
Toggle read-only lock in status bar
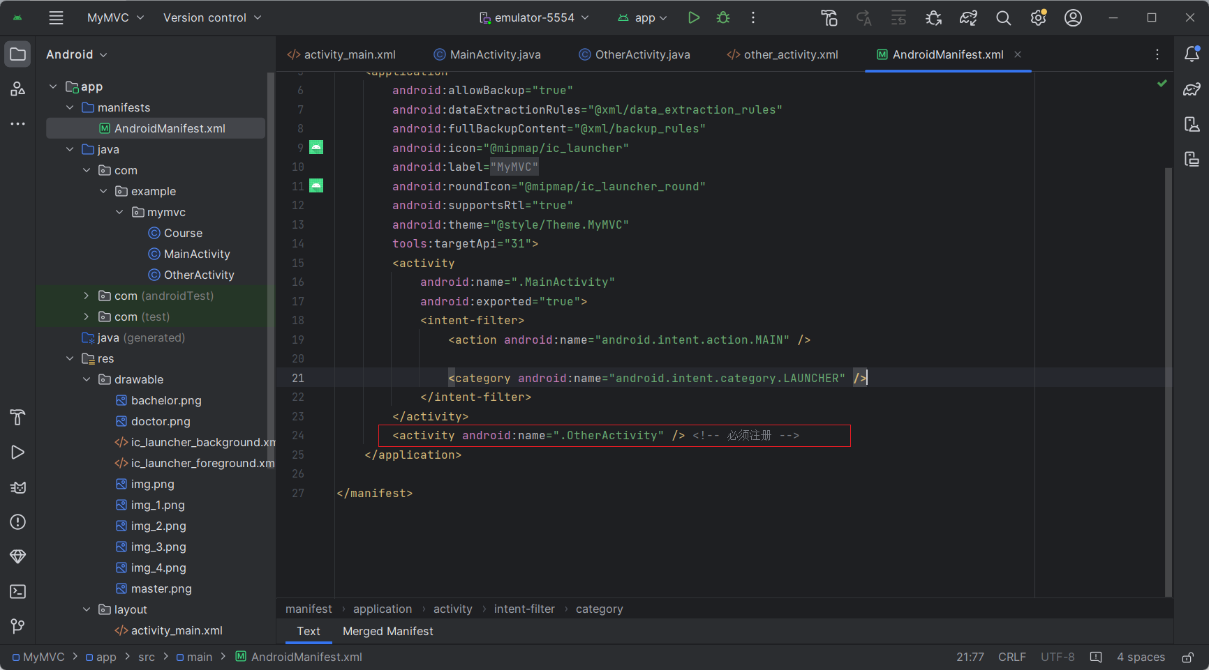point(1187,657)
